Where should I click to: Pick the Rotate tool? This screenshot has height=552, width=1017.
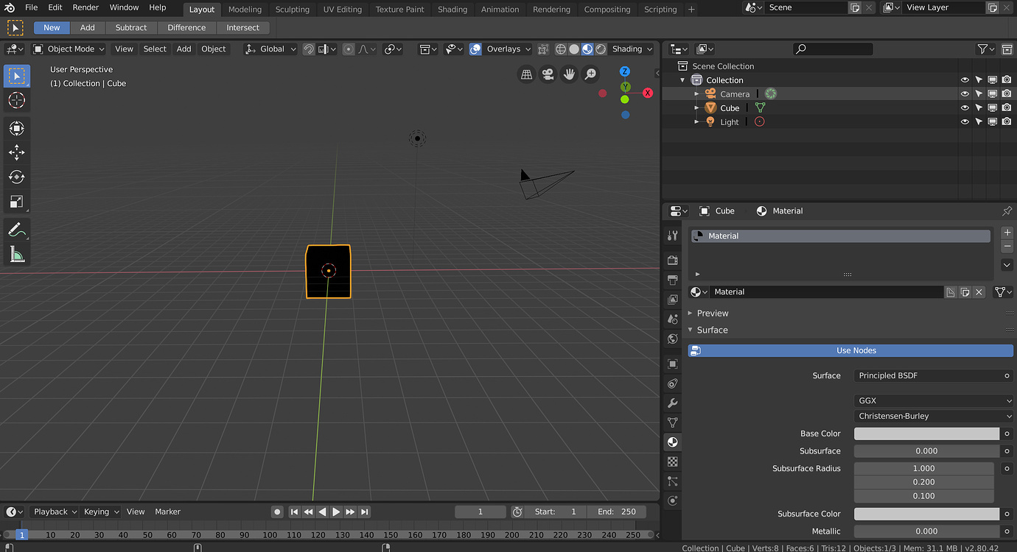(x=17, y=177)
